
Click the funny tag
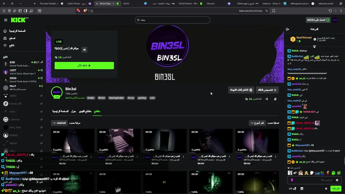(x=131, y=98)
